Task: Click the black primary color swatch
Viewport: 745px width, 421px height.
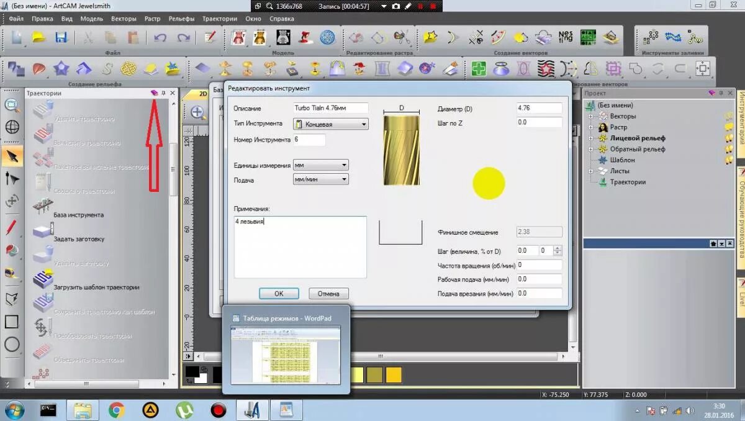Action: click(192, 371)
